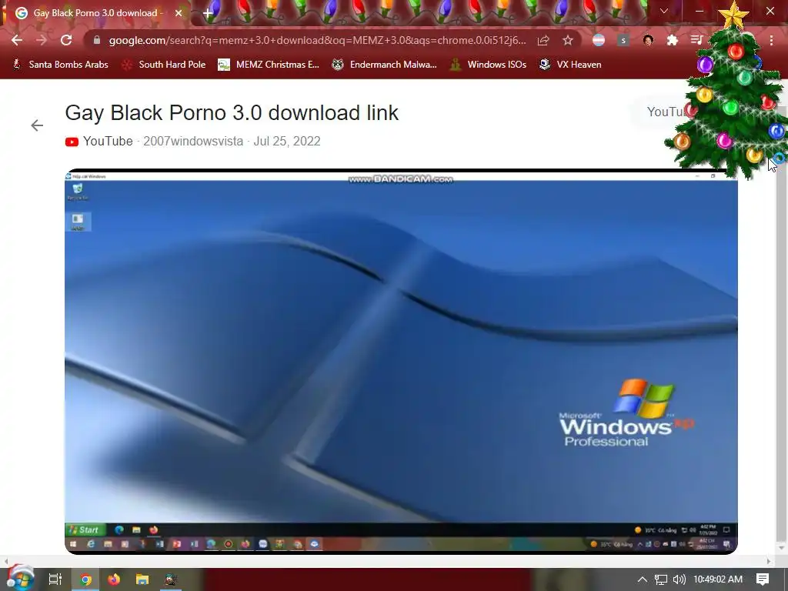This screenshot has height=591, width=788.
Task: Open Task View on the taskbar
Action: (55, 579)
